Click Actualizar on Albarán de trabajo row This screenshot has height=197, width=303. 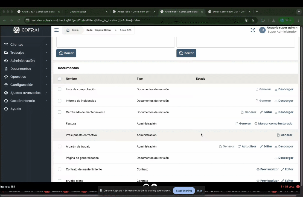coord(247,146)
